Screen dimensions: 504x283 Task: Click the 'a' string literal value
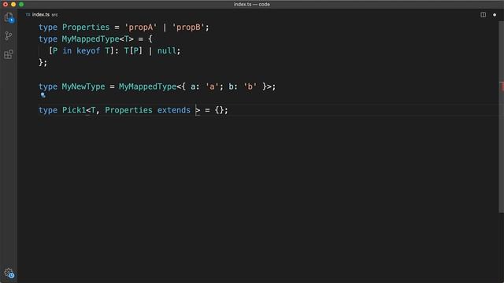[212, 86]
